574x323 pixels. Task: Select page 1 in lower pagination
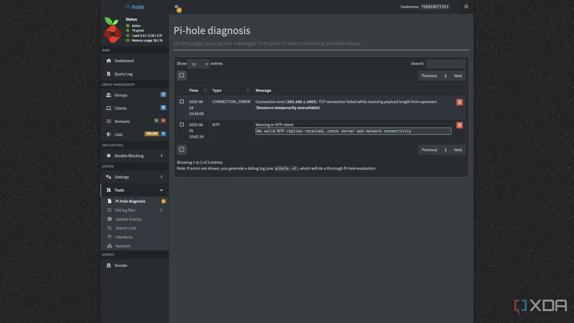click(445, 150)
